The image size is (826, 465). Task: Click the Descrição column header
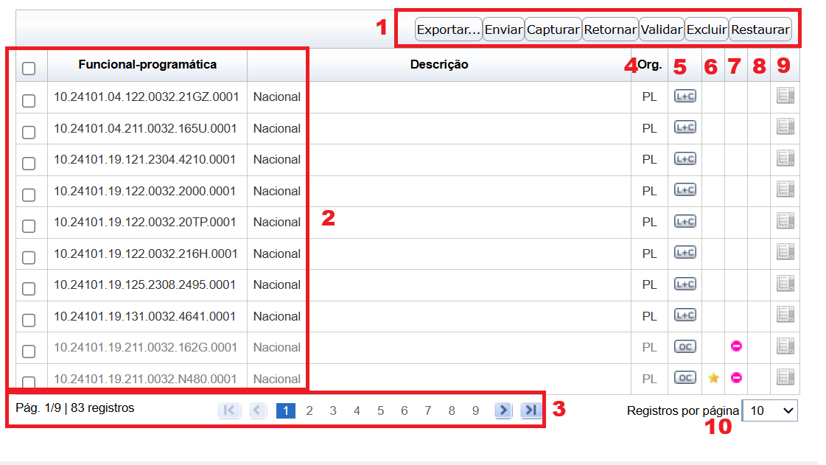pos(439,65)
